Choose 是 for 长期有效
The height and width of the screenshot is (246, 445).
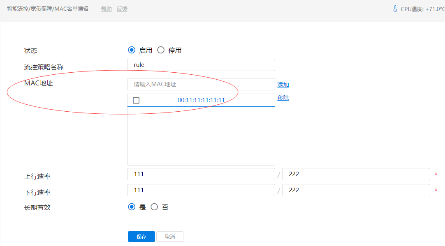click(131, 207)
